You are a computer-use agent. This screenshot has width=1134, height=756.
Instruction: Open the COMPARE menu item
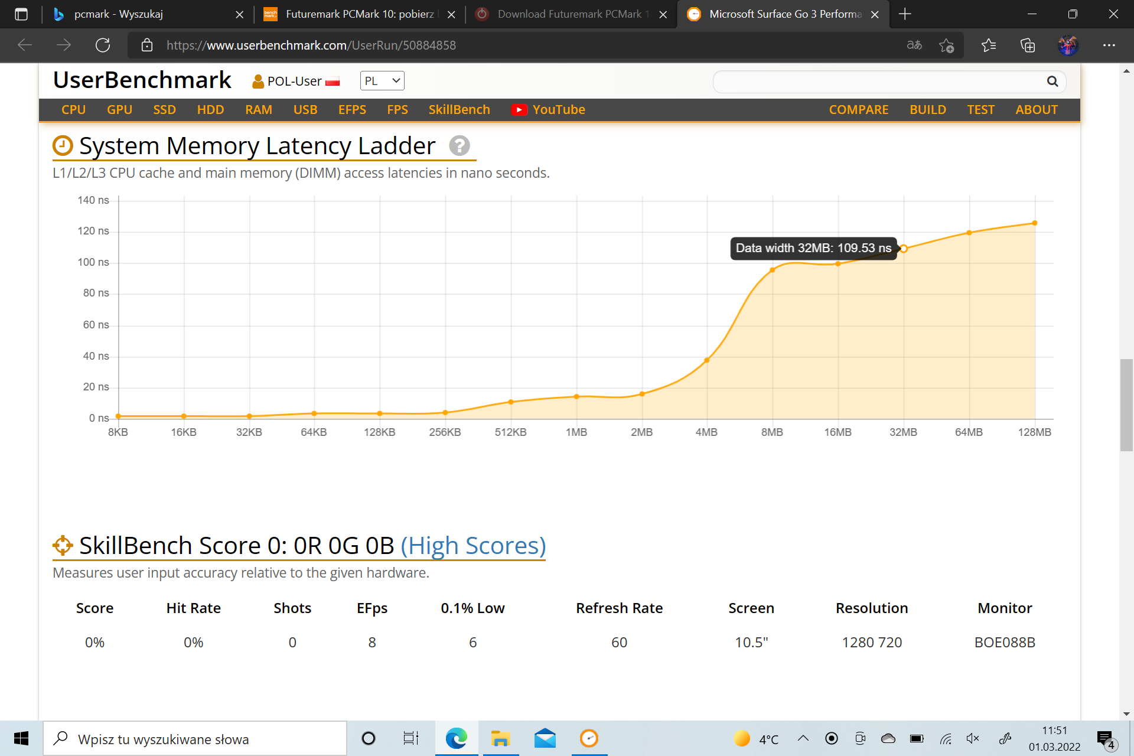(x=858, y=110)
